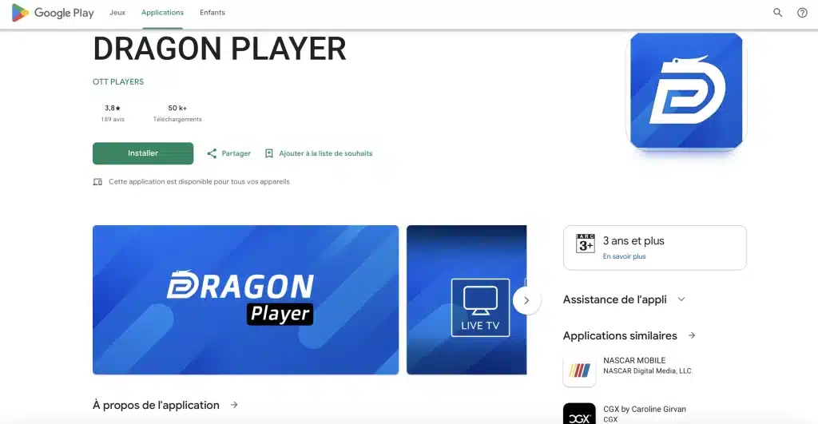Open À propos de l'application arrow
The image size is (818, 424).
click(x=234, y=405)
